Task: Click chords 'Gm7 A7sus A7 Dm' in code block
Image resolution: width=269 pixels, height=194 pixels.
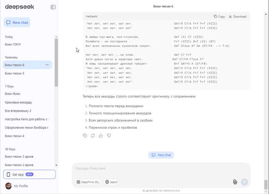Action: [x=187, y=46]
